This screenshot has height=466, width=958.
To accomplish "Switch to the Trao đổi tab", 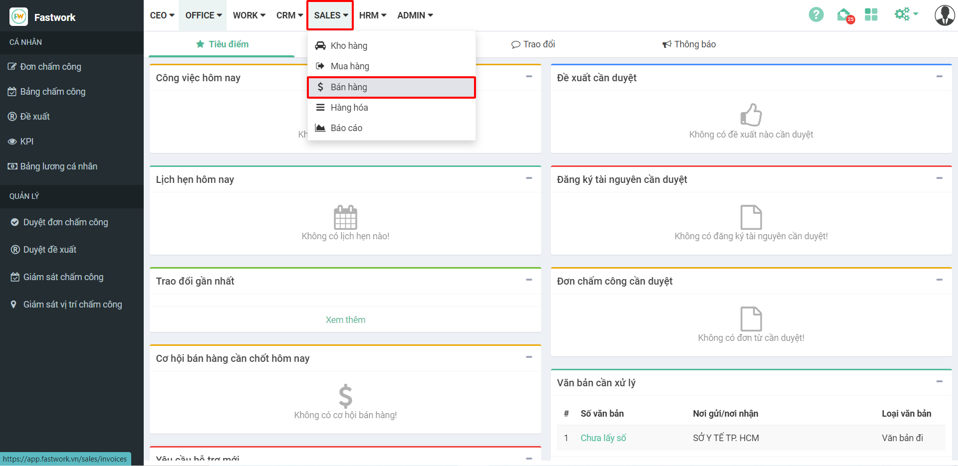I will [533, 44].
